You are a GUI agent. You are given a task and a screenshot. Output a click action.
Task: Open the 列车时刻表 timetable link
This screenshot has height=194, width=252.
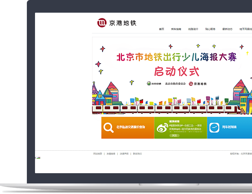[x=229, y=127]
